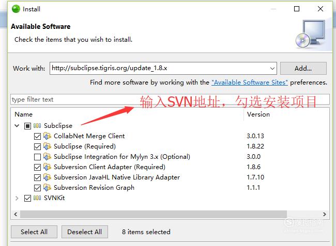
Task: Open the Work with dropdown arrow
Action: pyautogui.click(x=272, y=69)
